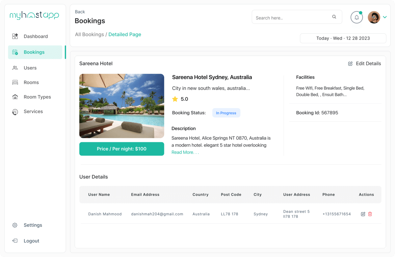Click the Users people icon

pyautogui.click(x=15, y=68)
